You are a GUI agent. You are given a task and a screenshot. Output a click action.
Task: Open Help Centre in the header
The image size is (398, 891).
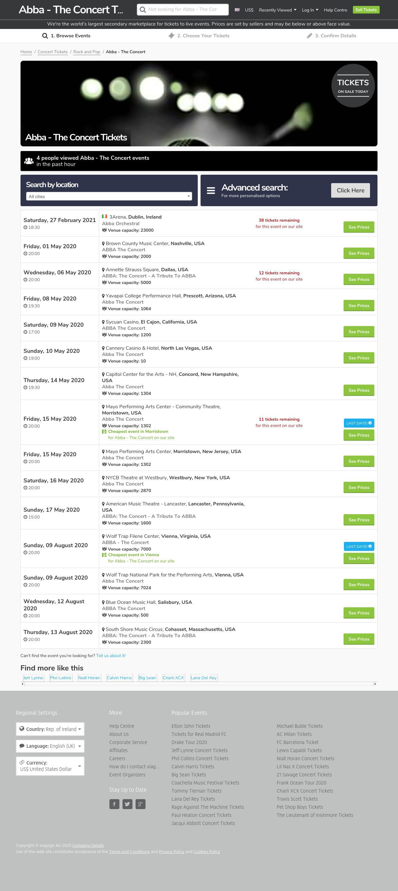coord(335,10)
